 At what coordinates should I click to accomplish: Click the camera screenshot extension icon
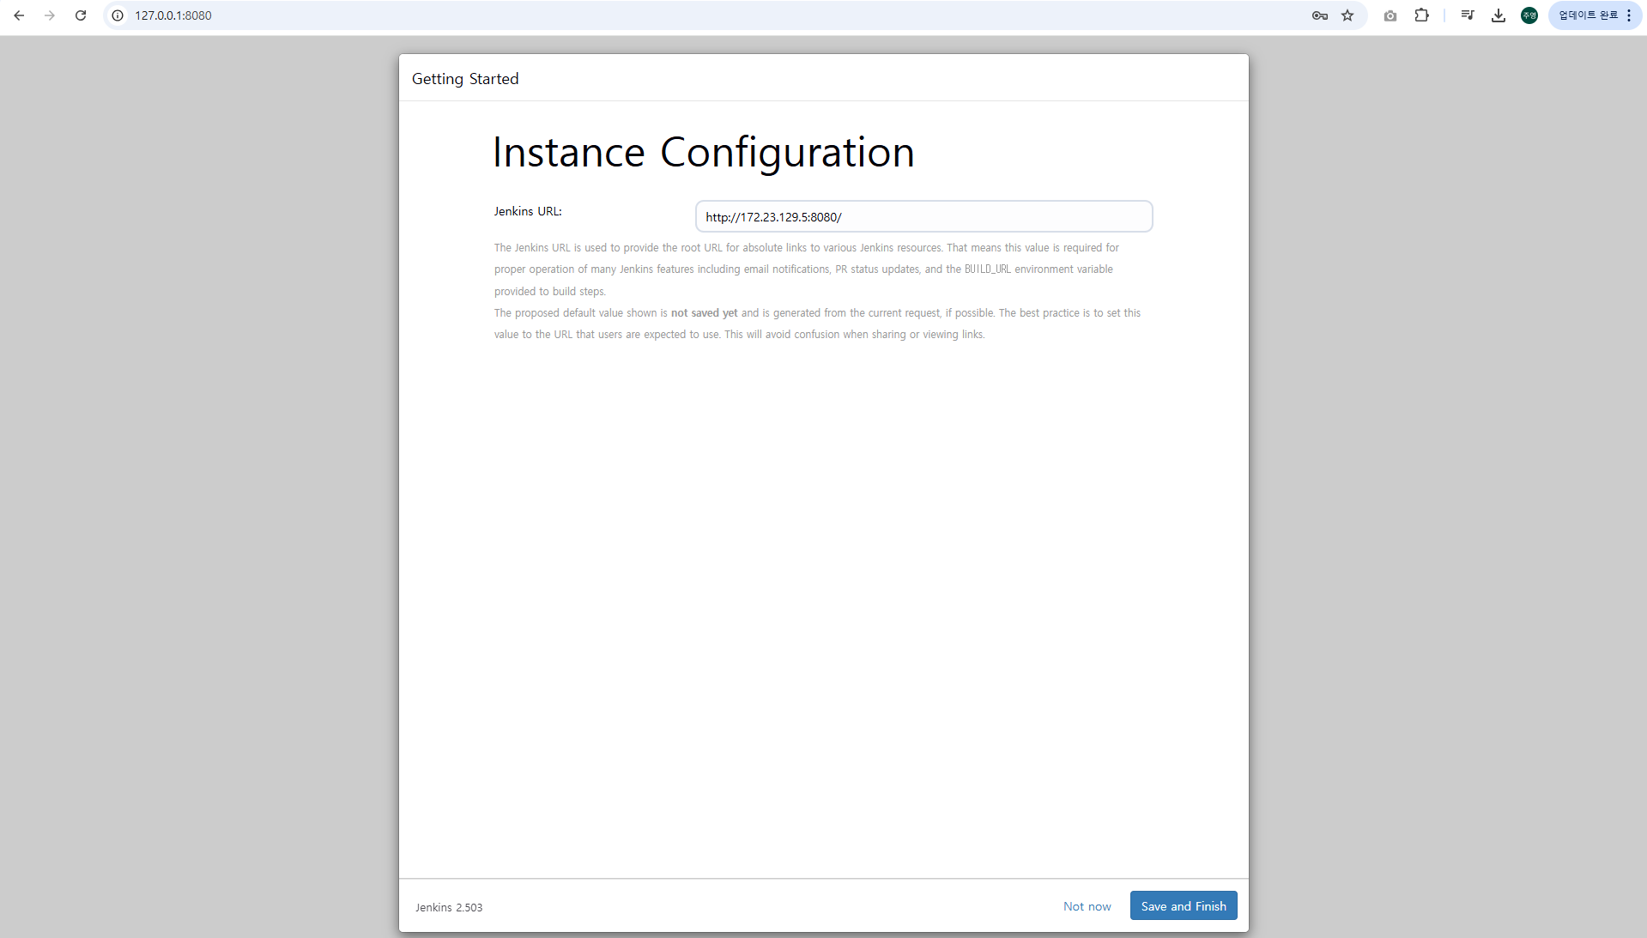(x=1390, y=15)
